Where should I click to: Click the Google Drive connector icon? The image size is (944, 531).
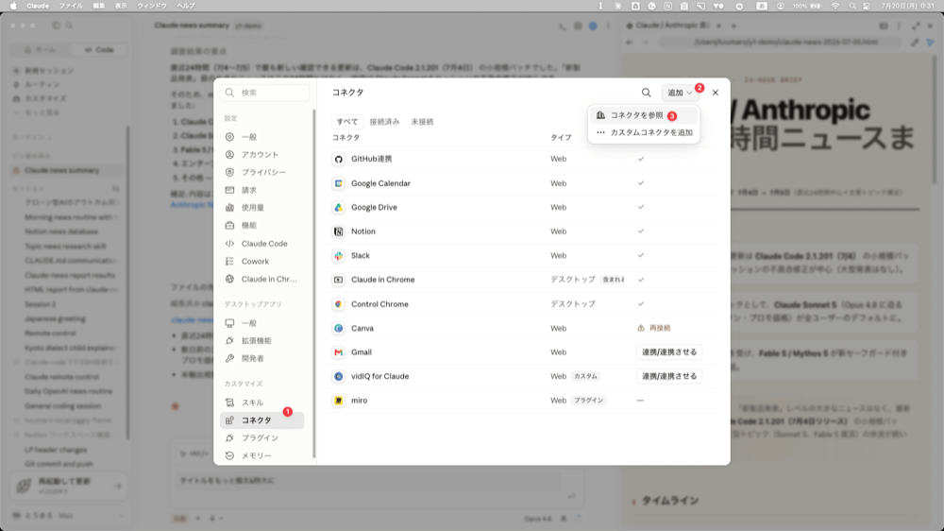pos(338,207)
